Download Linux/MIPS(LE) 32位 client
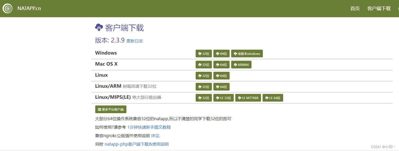 pos(204,98)
